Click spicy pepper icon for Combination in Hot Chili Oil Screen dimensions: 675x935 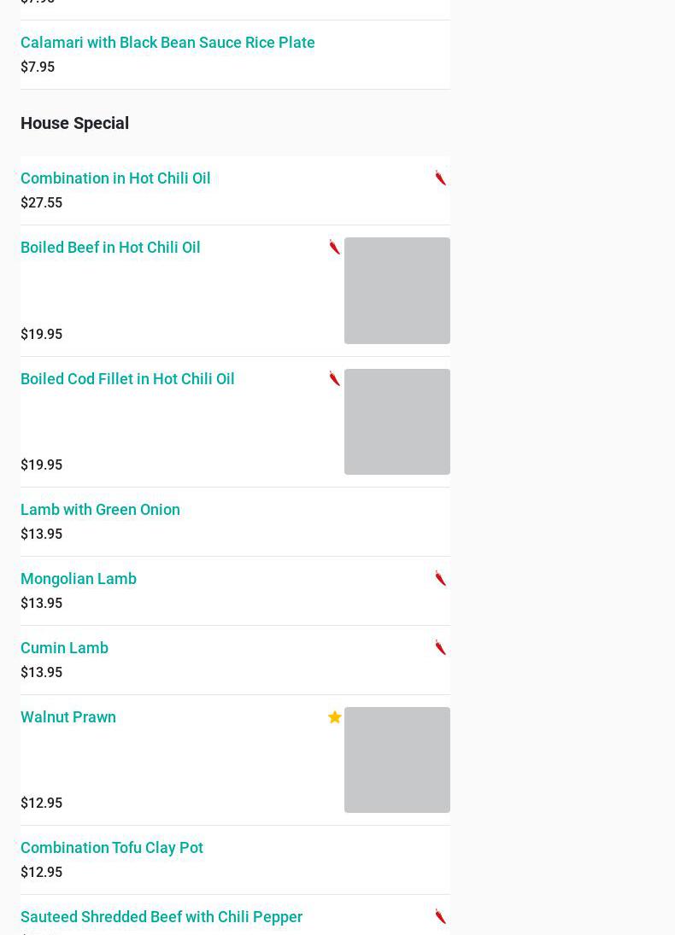[x=441, y=178]
